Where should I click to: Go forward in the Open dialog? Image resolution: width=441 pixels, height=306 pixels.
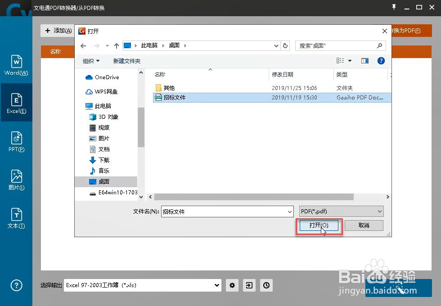(96, 45)
